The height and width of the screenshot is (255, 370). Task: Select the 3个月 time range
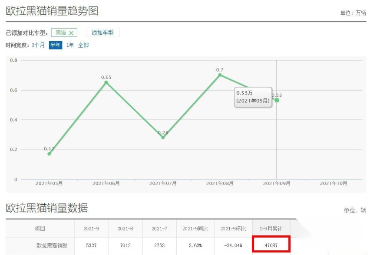38,45
